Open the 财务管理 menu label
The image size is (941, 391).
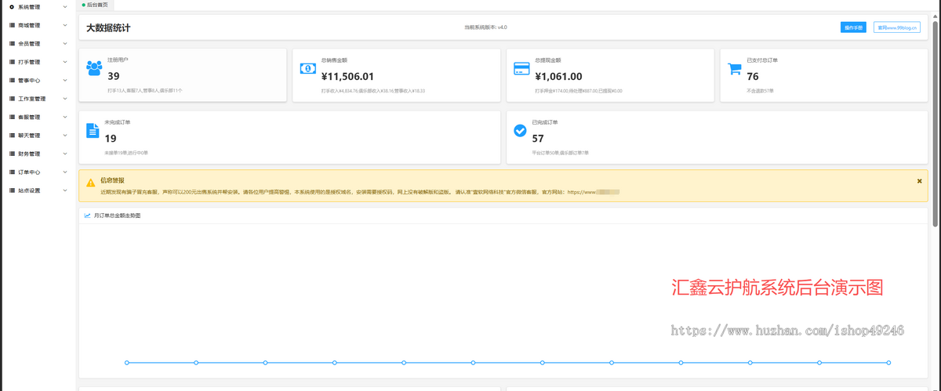tap(29, 154)
